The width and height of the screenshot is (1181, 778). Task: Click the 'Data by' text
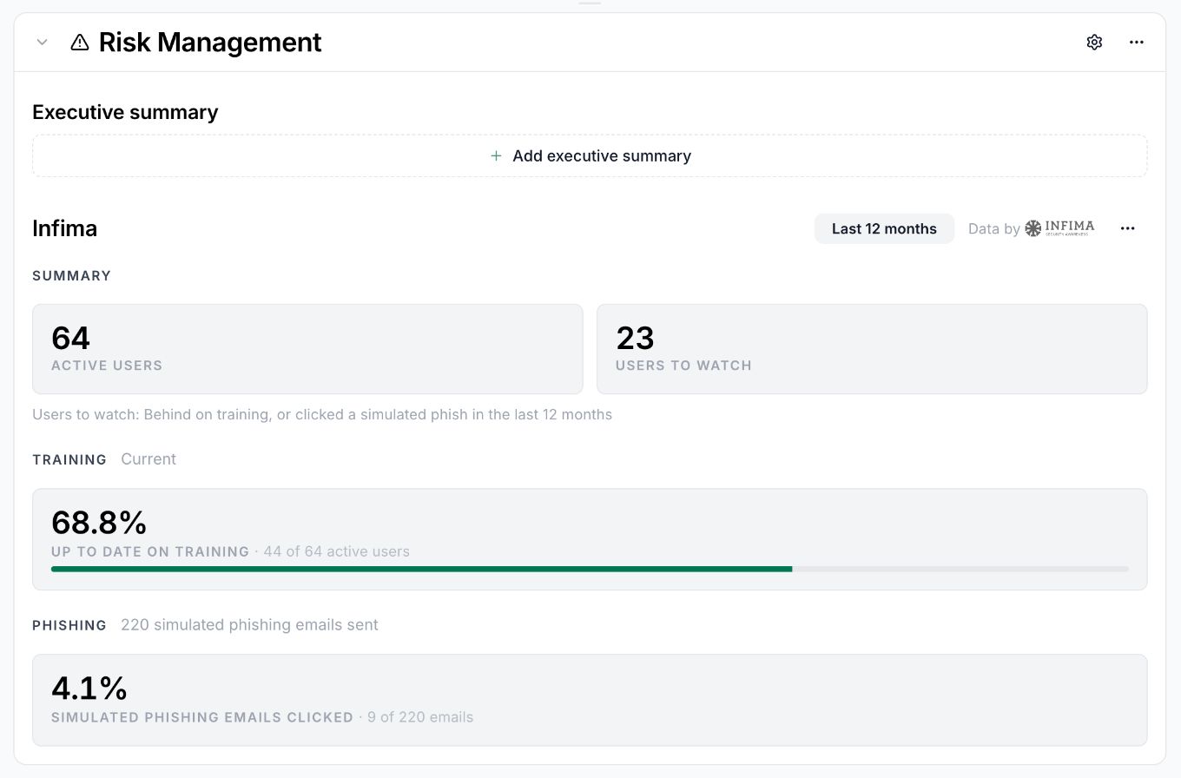(994, 229)
